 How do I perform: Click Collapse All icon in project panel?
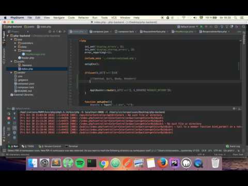pyautogui.click(x=54, y=32)
